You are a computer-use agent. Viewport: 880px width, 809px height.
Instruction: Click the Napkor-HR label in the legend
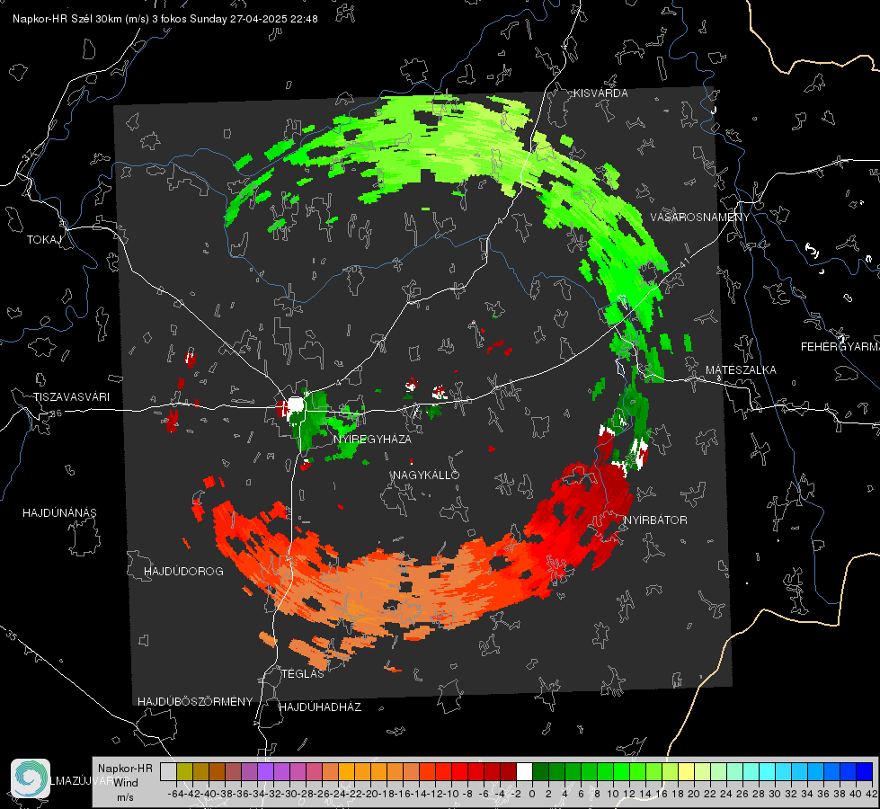(125, 769)
